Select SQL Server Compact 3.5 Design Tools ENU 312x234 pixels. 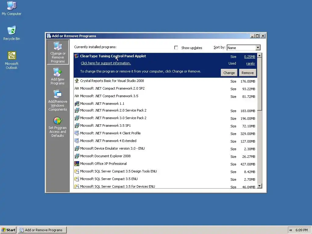[x=165, y=171]
